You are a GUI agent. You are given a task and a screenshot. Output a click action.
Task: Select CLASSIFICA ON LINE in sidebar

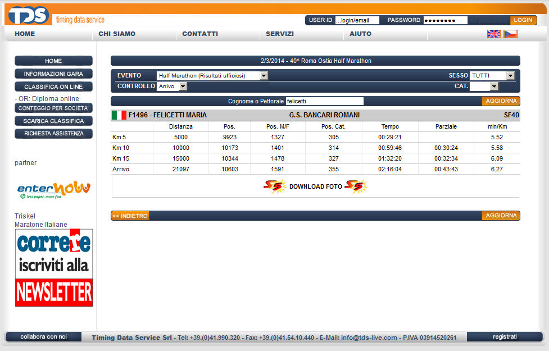tap(53, 87)
